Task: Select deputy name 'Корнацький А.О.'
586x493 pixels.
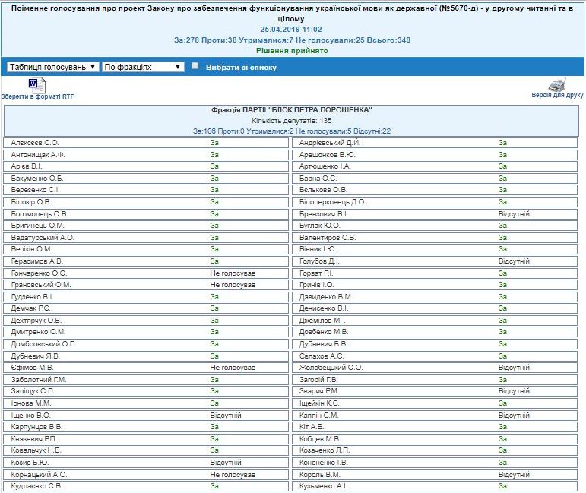Action: pos(39,475)
